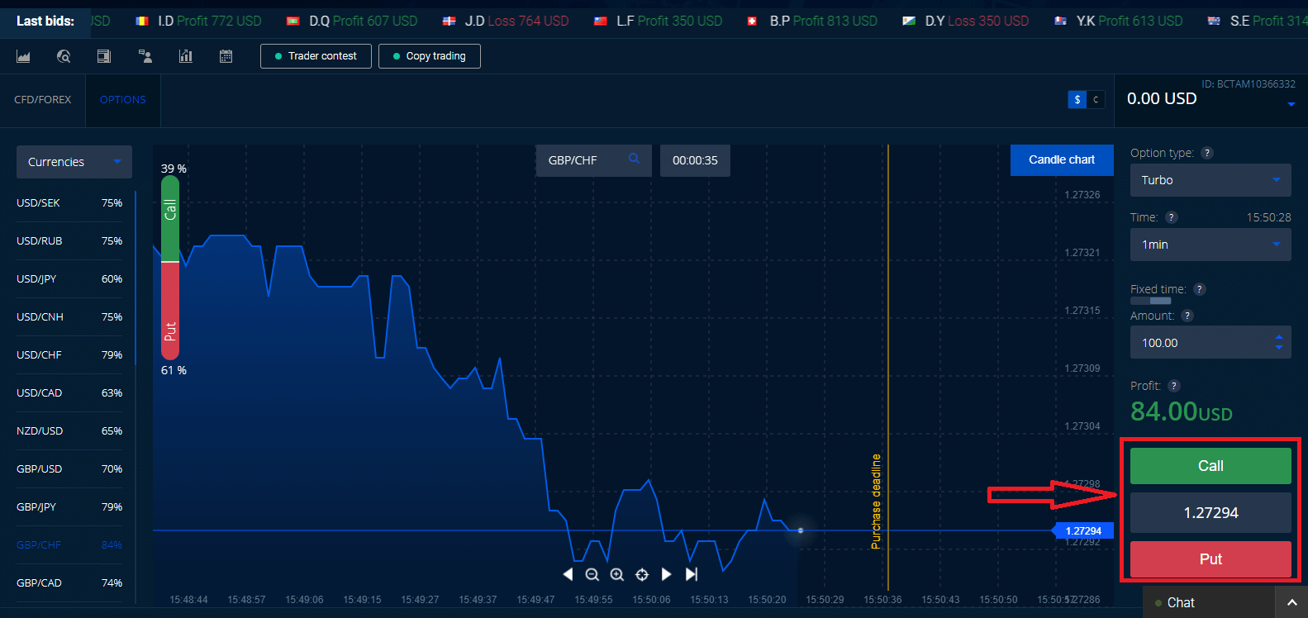Image resolution: width=1308 pixels, height=618 pixels.
Task: Place a Call option
Action: 1210,466
